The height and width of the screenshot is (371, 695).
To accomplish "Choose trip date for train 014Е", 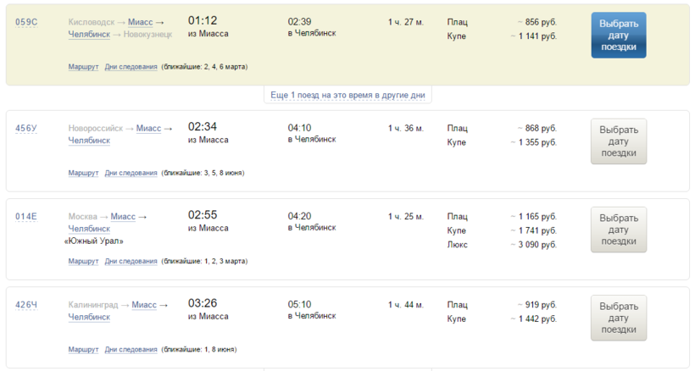I will point(619,230).
